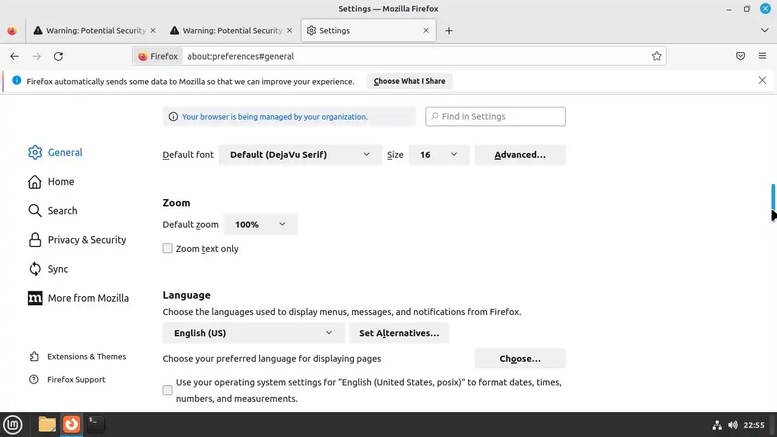
Task: Click the Find in Settings search field
Action: [x=495, y=117]
